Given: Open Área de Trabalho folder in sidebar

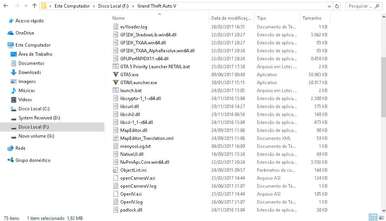Looking at the screenshot, I should (35, 54).
